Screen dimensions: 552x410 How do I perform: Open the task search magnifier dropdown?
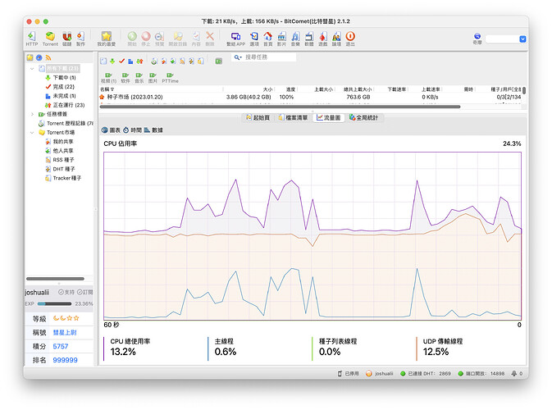pyautogui.click(x=238, y=57)
